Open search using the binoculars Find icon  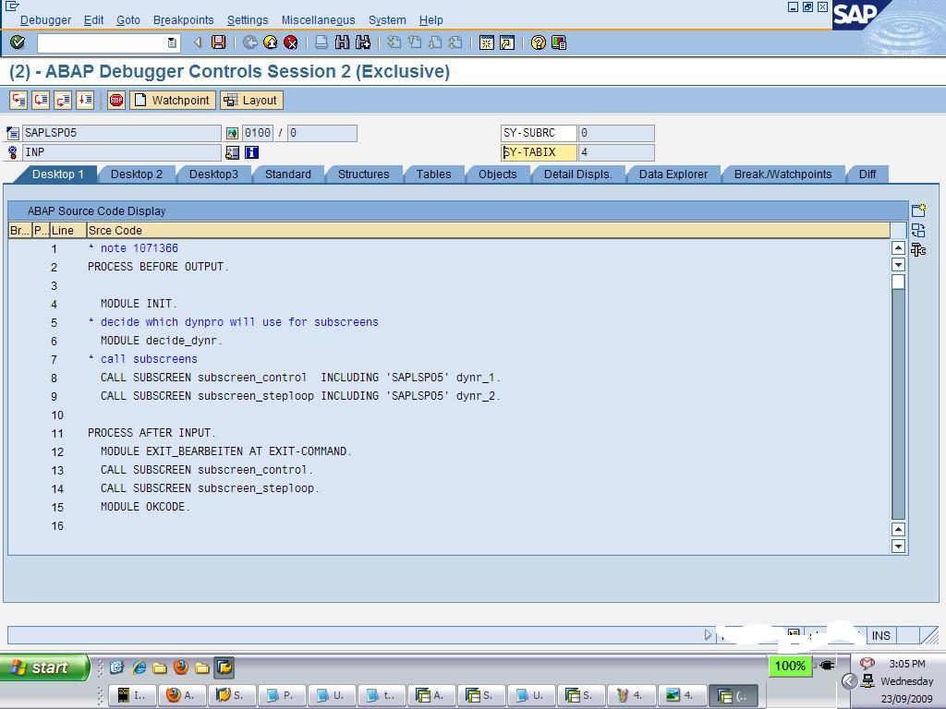tap(341, 42)
